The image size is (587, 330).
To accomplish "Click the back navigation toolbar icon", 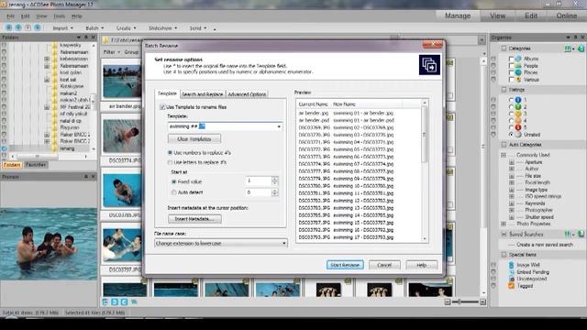I will pos(8,27).
